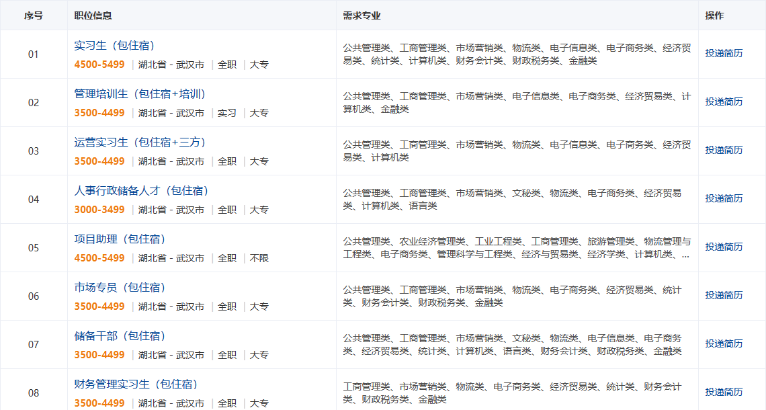Click the 职位信息 column header
The width and height of the screenshot is (766, 410).
point(93,15)
